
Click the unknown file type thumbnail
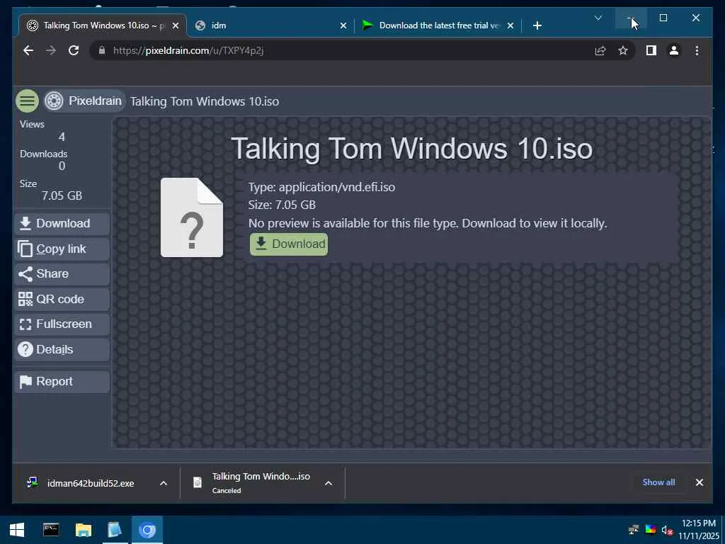click(x=192, y=217)
